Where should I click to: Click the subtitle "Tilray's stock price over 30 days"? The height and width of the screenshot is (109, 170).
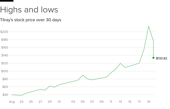30,20
